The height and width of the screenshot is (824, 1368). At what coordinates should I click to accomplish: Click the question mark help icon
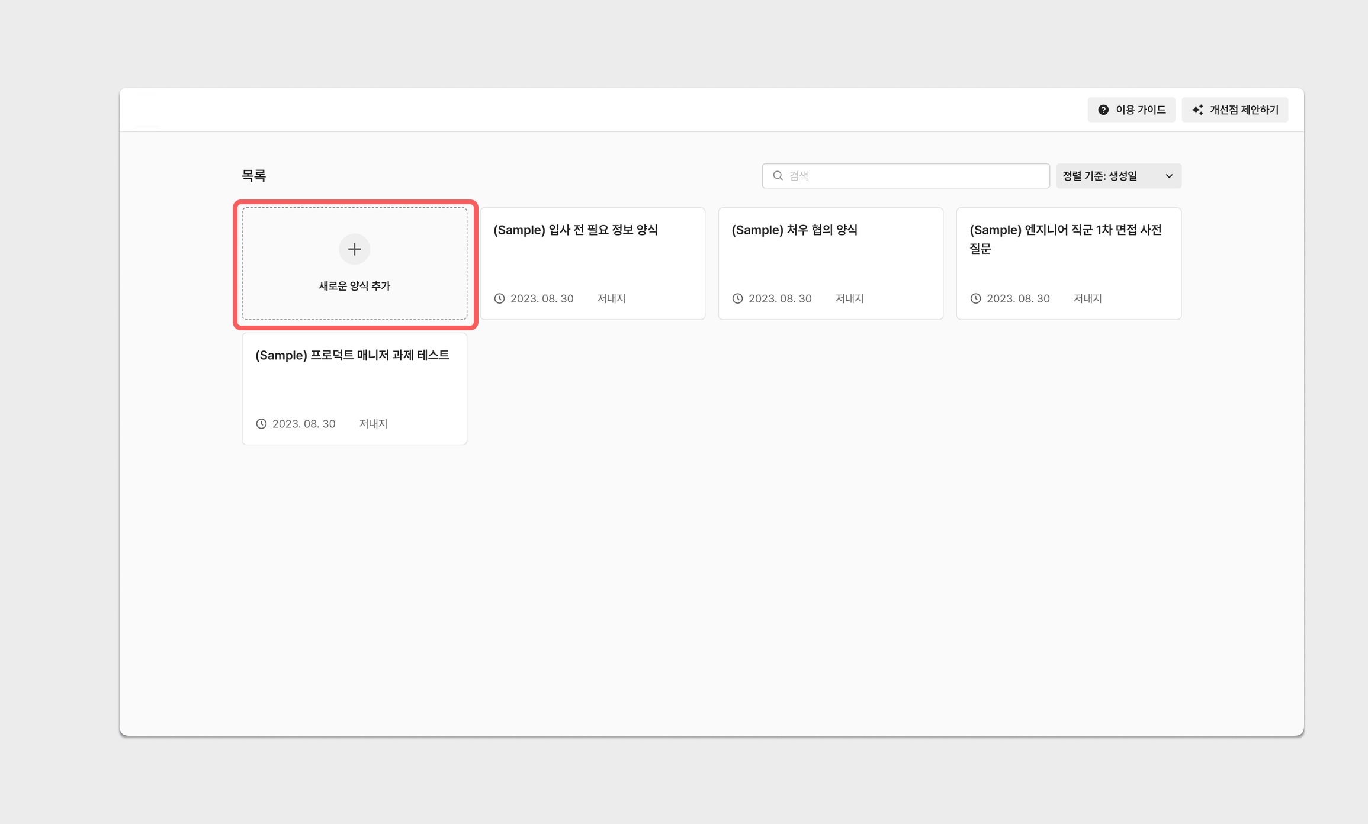tap(1103, 110)
